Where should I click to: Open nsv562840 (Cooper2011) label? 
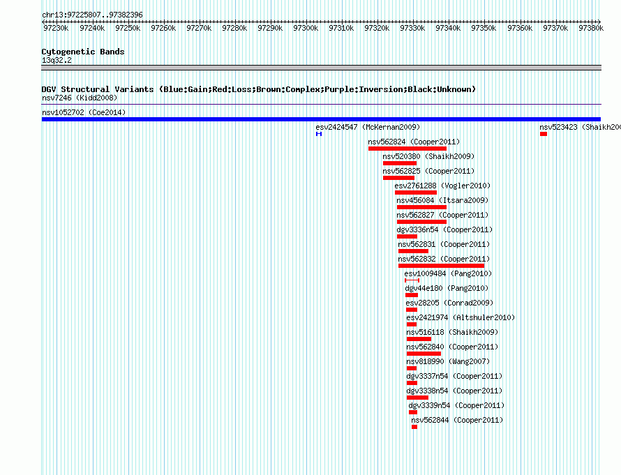pyautogui.click(x=452, y=347)
